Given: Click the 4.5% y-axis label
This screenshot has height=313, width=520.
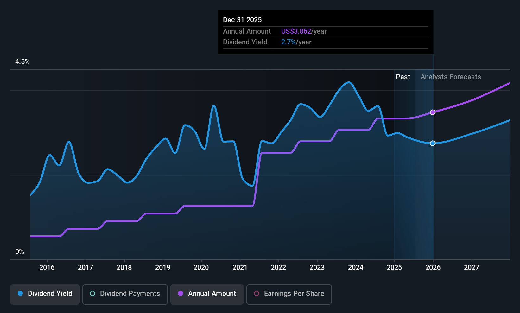Looking at the screenshot, I should click(22, 61).
